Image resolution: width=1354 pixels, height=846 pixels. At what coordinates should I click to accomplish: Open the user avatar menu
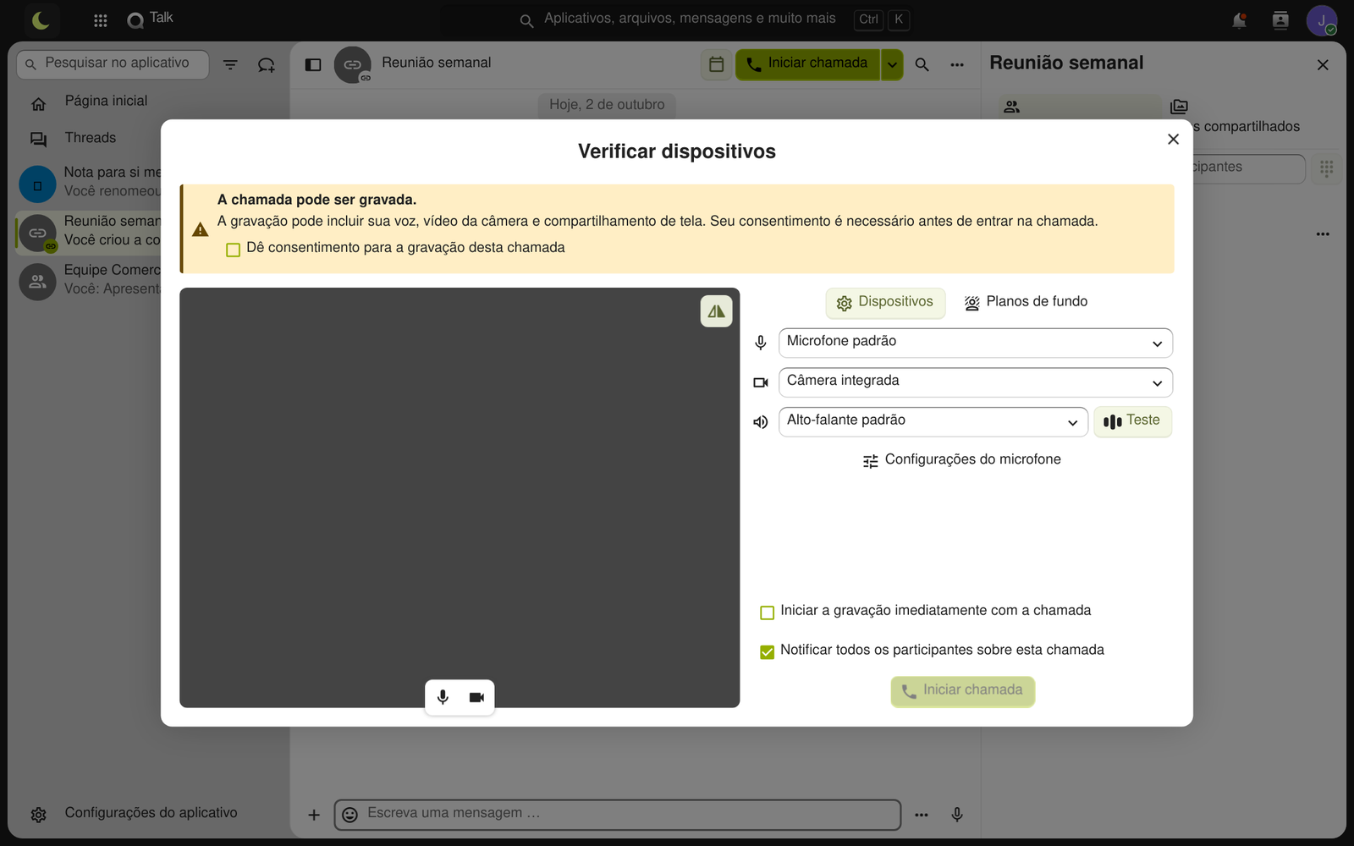[x=1322, y=20]
